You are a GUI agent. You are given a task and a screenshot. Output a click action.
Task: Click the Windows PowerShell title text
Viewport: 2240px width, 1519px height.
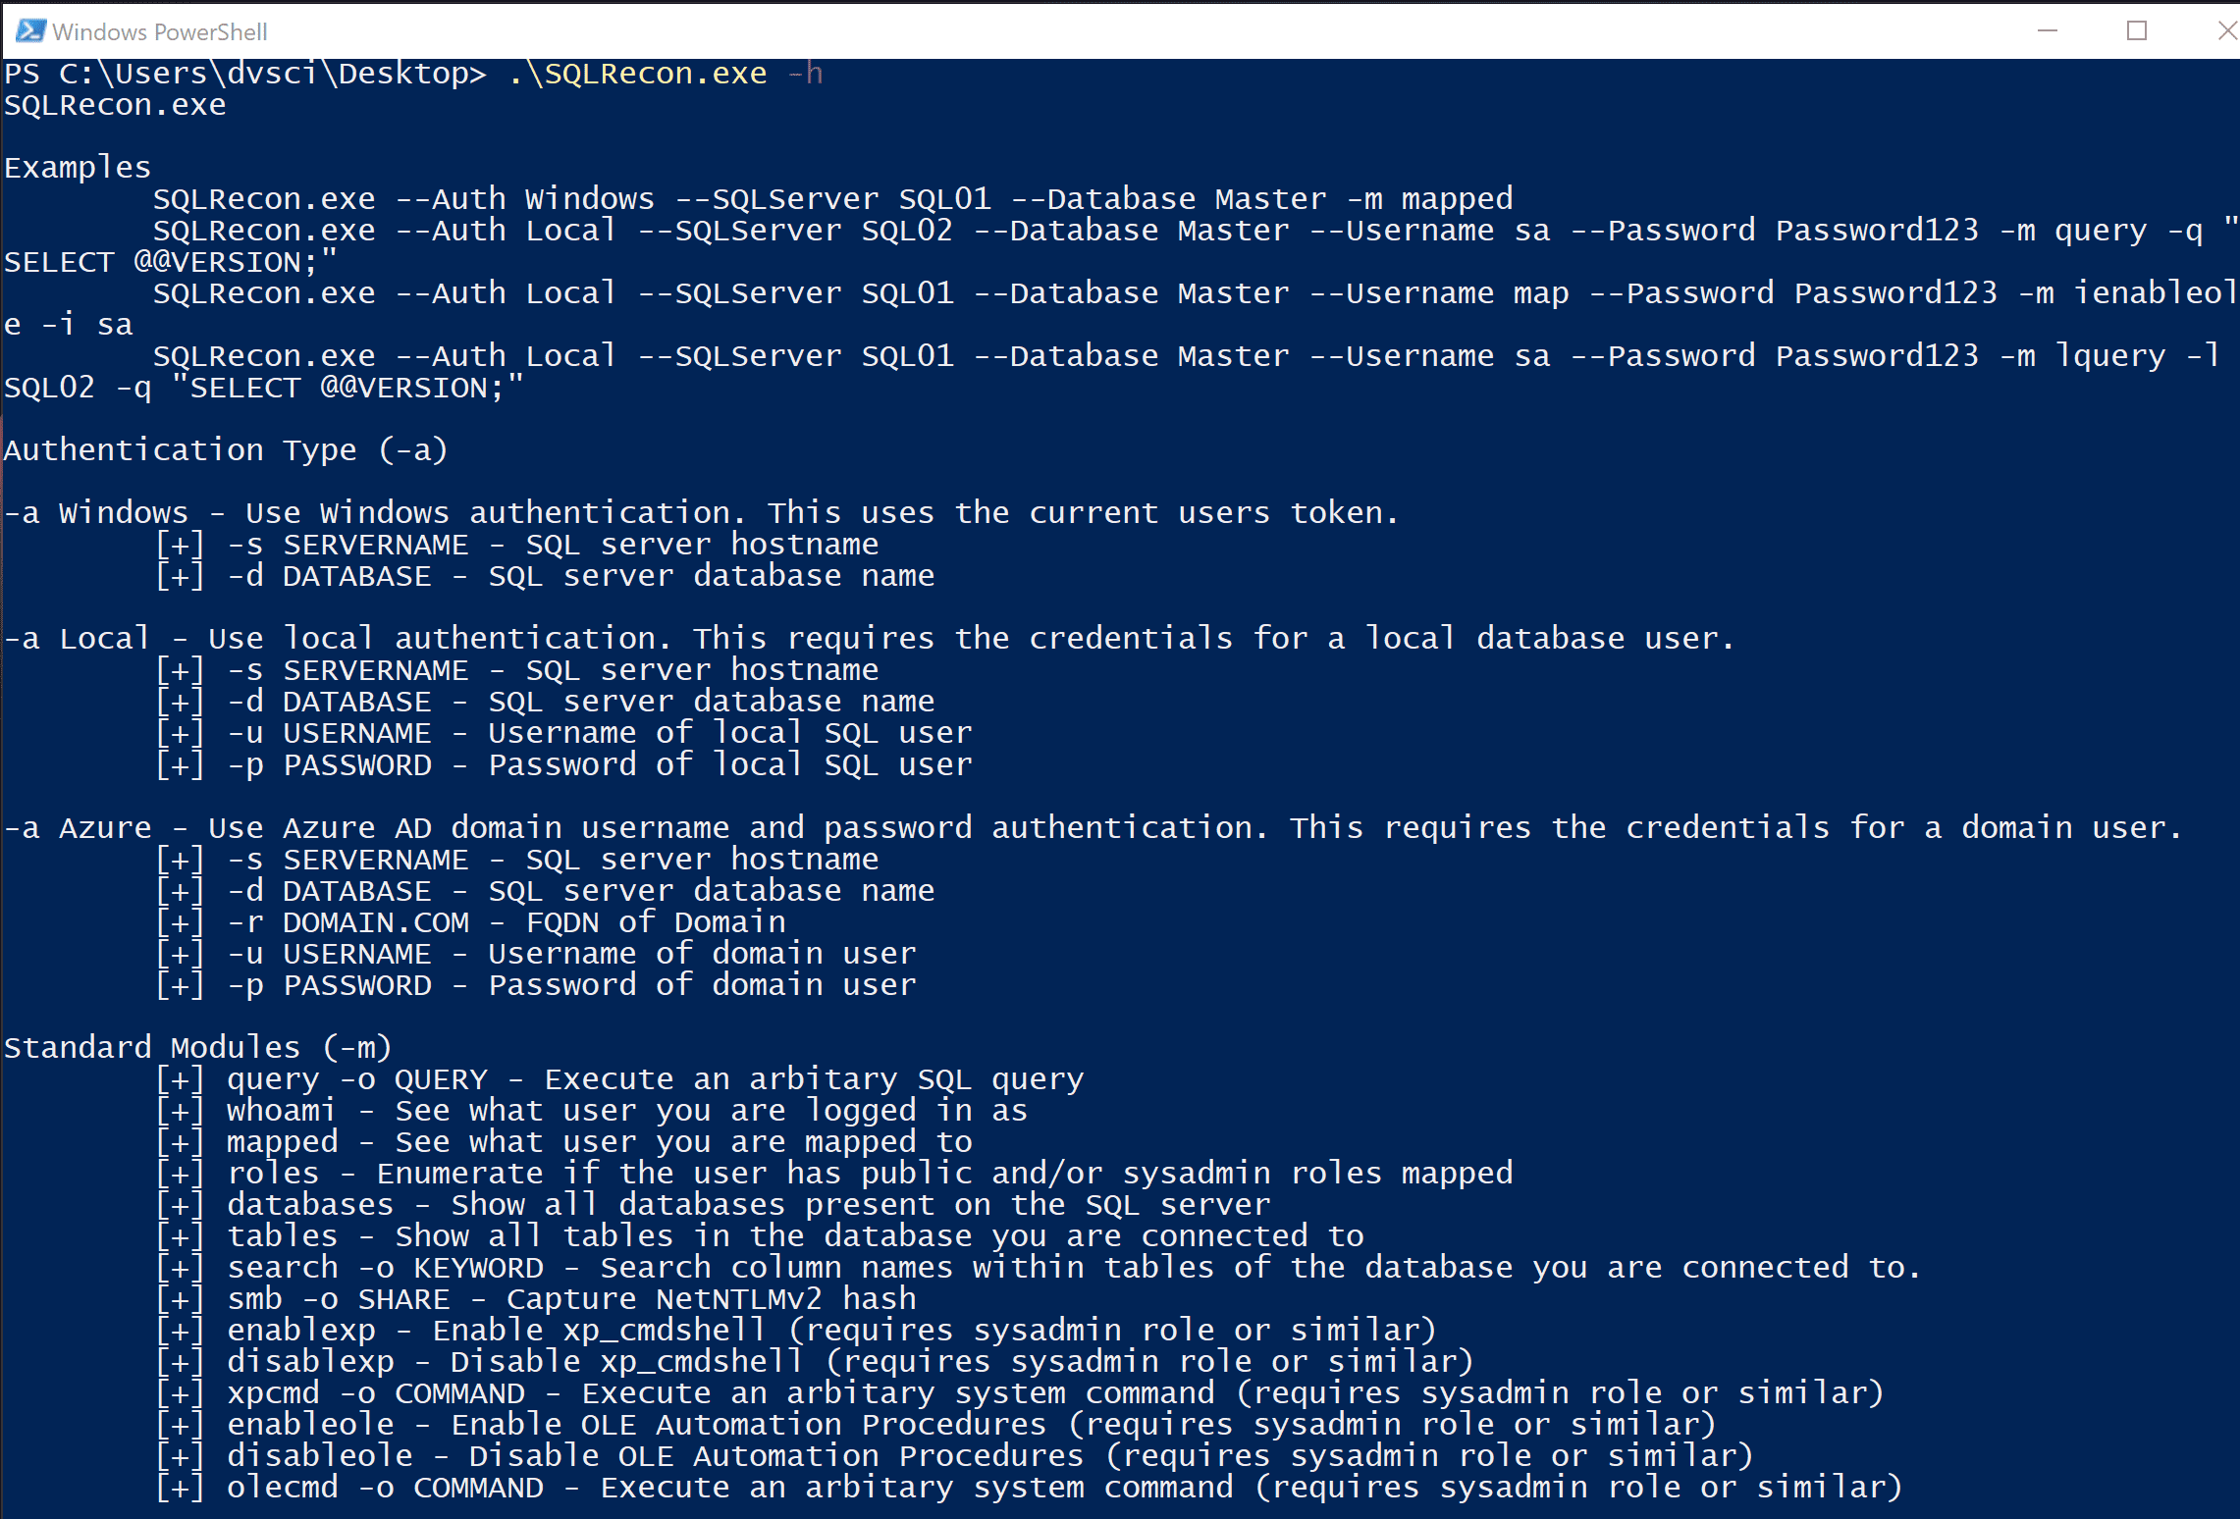click(x=160, y=32)
